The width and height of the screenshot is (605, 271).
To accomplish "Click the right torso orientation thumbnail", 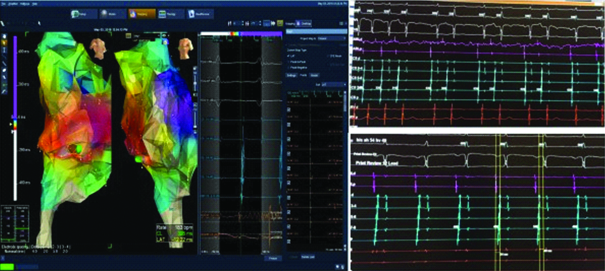I will 184,47.
